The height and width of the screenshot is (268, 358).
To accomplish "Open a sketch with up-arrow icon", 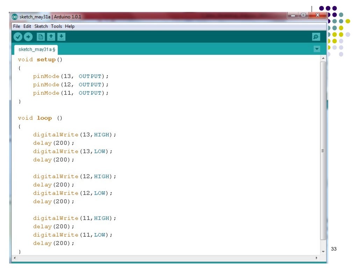I will (x=51, y=37).
